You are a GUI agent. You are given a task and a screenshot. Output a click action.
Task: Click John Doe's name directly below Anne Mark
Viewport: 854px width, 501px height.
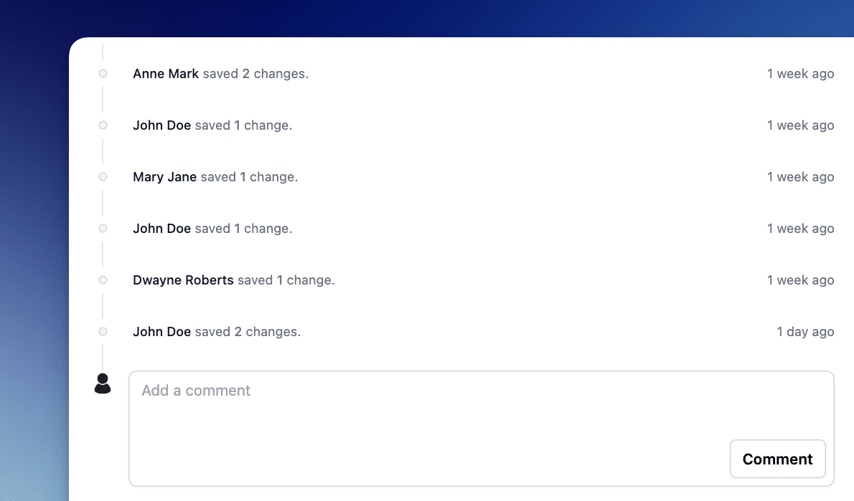161,125
